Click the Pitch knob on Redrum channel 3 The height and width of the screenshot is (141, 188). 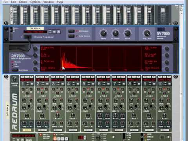pyautogui.click(x=57, y=115)
